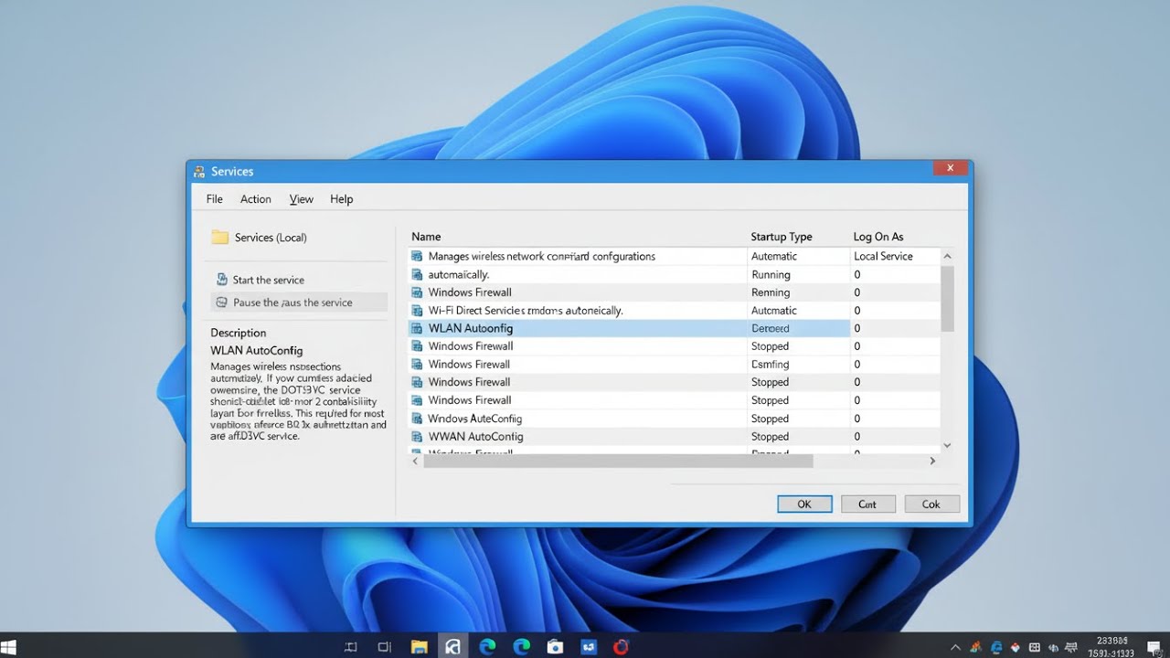Click the Csmfing cell of Windows Firewall
The width and height of the screenshot is (1170, 658).
point(770,365)
